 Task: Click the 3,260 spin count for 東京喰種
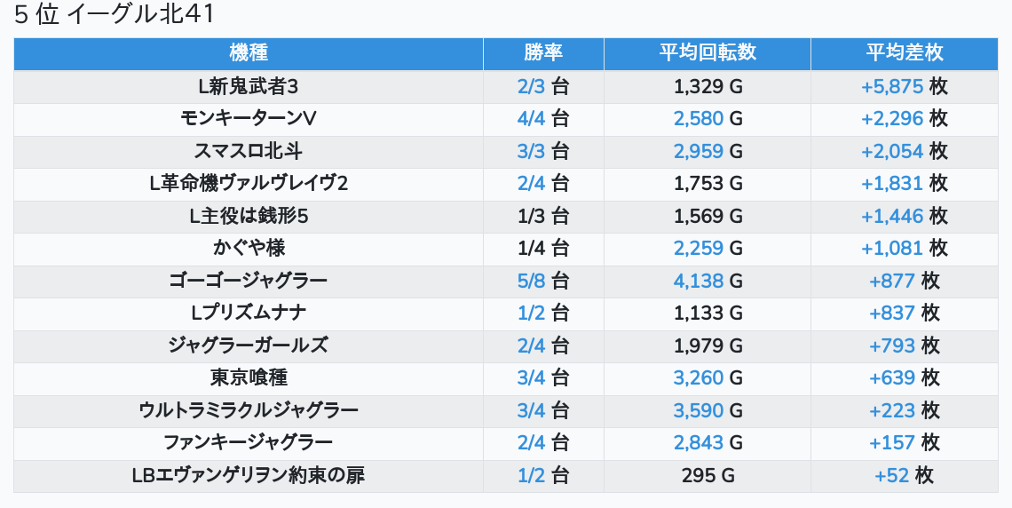(699, 378)
